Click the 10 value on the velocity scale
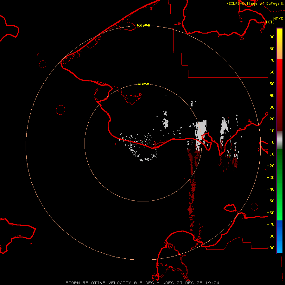This screenshot has height=285, width=285. click(x=272, y=131)
